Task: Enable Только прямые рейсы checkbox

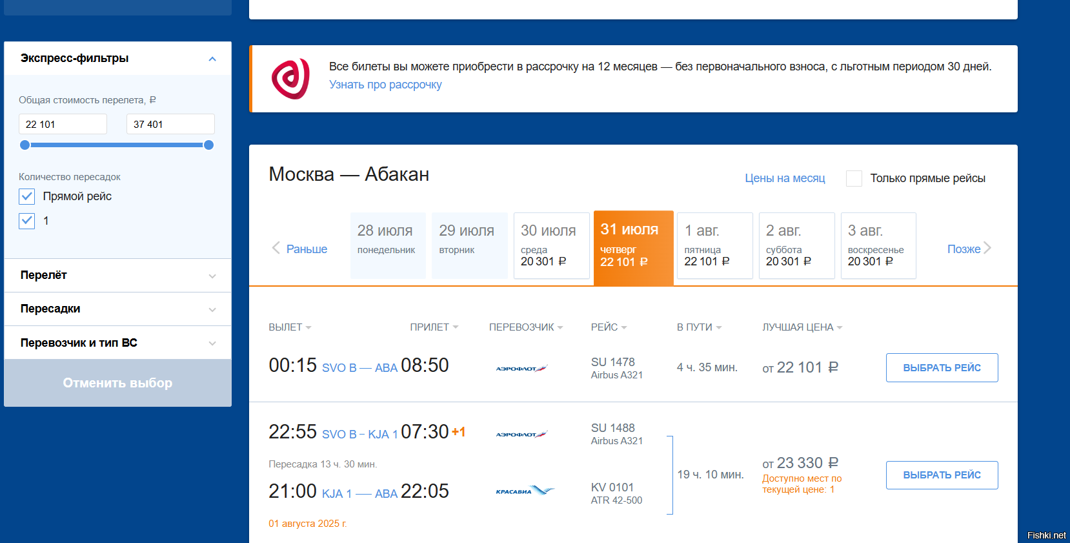Action: [854, 178]
